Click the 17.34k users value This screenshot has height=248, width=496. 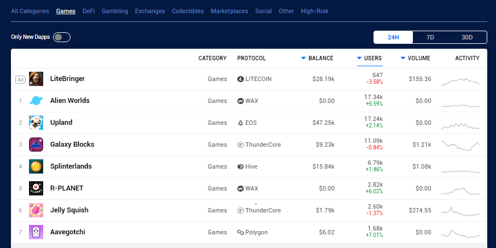(x=374, y=97)
